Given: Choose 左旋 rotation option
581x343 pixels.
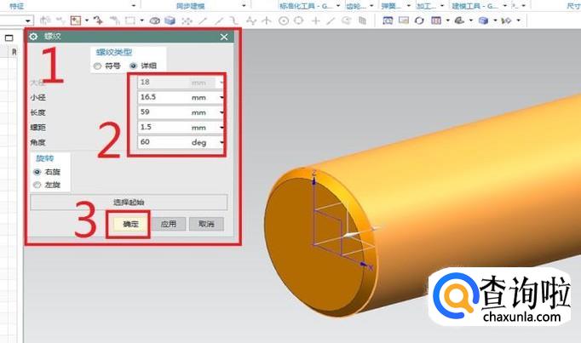Looking at the screenshot, I should (x=37, y=184).
